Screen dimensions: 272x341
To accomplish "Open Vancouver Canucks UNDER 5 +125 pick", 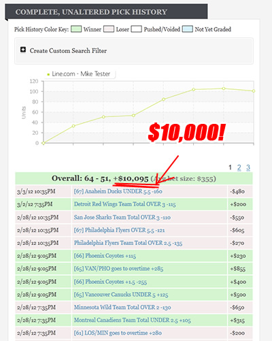I will coord(121,295).
